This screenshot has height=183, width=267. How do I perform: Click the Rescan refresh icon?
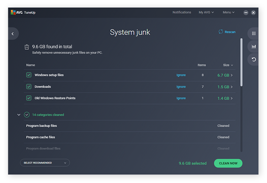point(221,32)
